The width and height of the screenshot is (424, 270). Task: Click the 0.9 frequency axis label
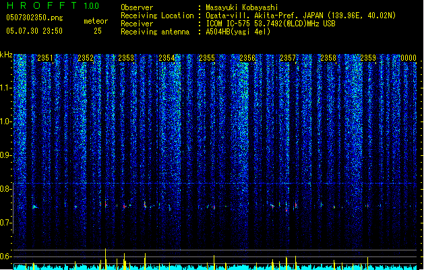point(6,155)
